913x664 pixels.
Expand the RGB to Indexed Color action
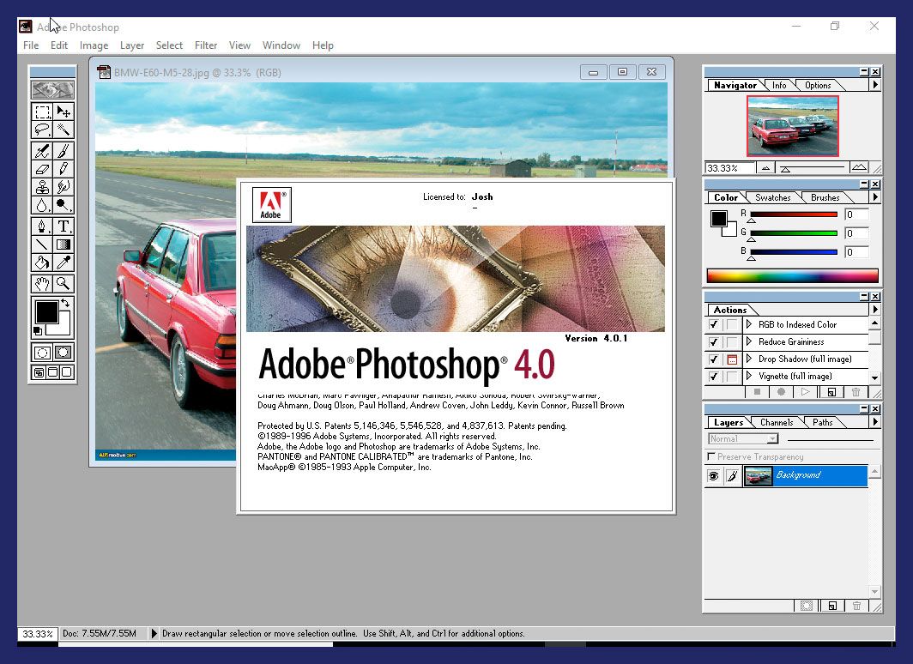point(749,325)
